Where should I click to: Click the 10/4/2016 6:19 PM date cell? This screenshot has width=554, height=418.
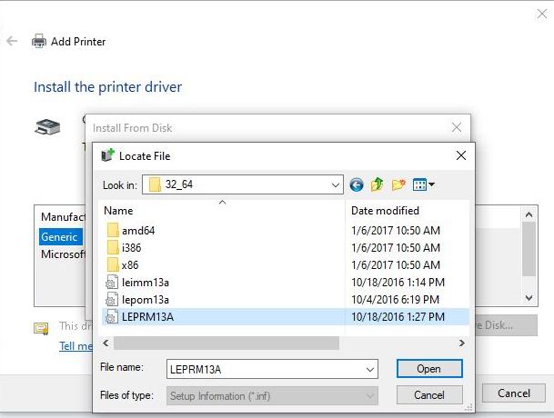[395, 300]
